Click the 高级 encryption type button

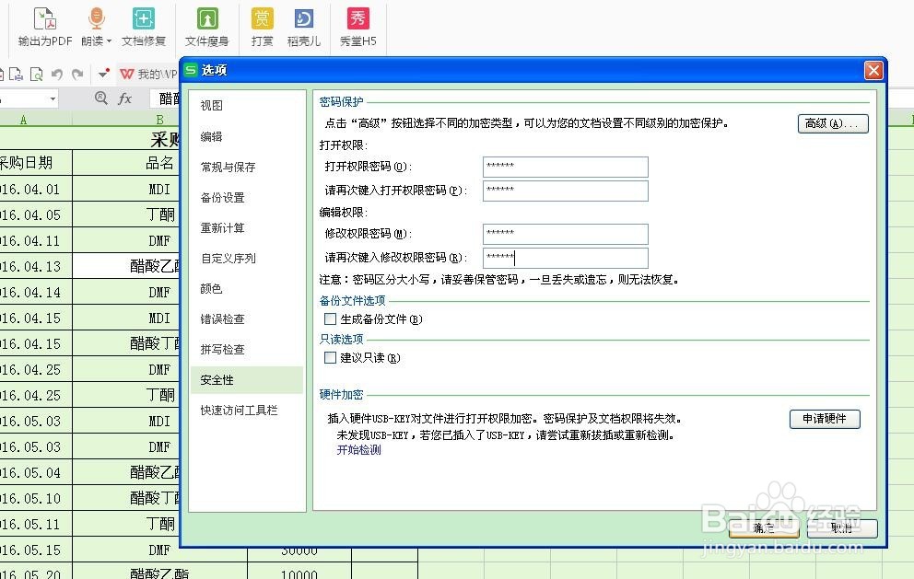pos(832,124)
